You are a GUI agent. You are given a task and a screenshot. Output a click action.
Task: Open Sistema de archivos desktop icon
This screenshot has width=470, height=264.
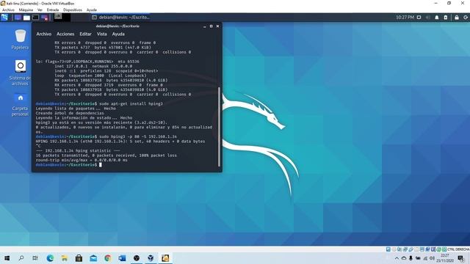(20, 73)
